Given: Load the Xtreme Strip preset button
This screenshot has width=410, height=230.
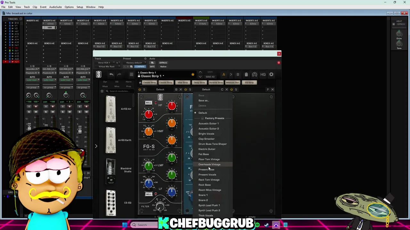Looking at the screenshot, I should coord(216,82).
